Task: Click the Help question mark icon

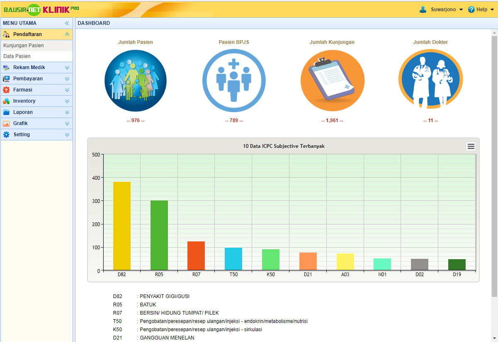Action: [471, 10]
